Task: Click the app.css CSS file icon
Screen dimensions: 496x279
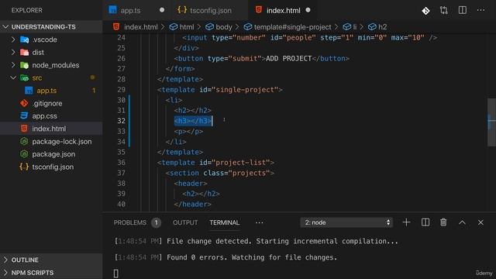Action: coord(24,115)
